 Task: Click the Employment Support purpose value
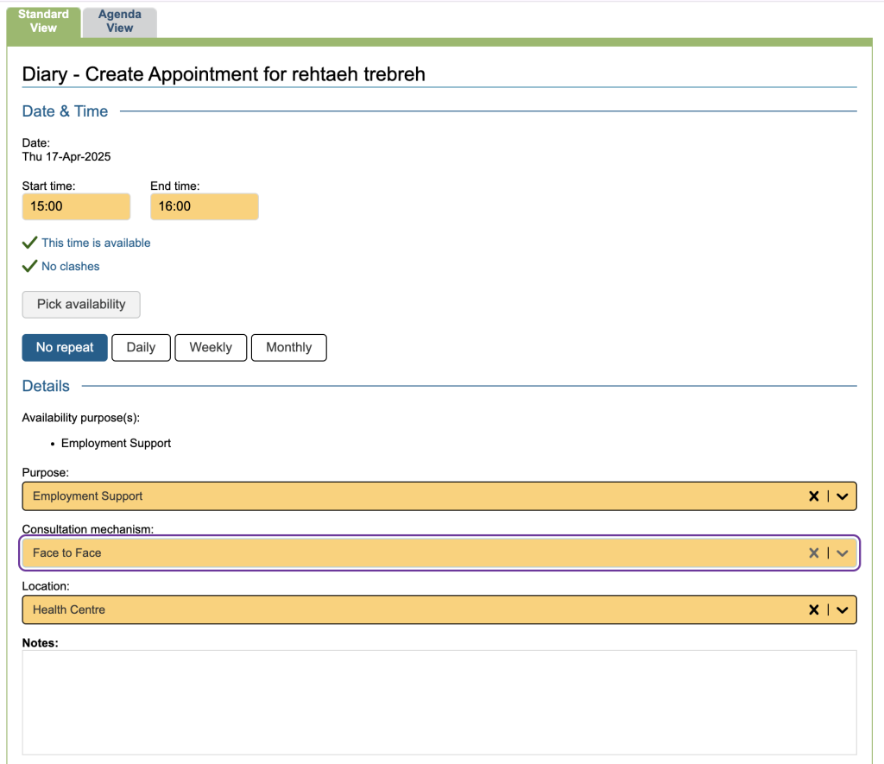coord(88,496)
